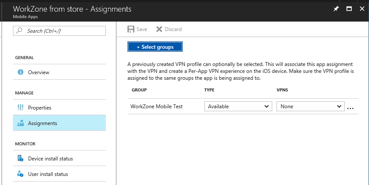Click the TYPE column header

click(x=209, y=90)
